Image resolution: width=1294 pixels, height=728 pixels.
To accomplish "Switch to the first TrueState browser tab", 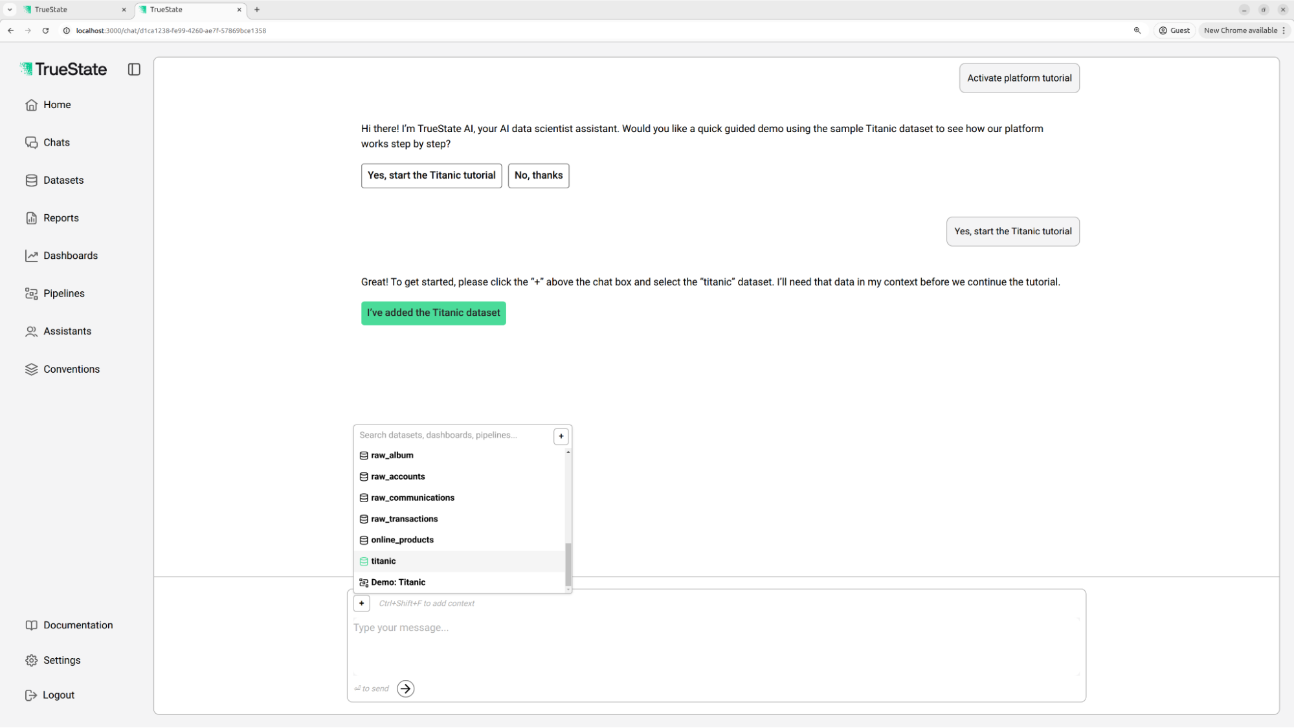I will coord(71,10).
